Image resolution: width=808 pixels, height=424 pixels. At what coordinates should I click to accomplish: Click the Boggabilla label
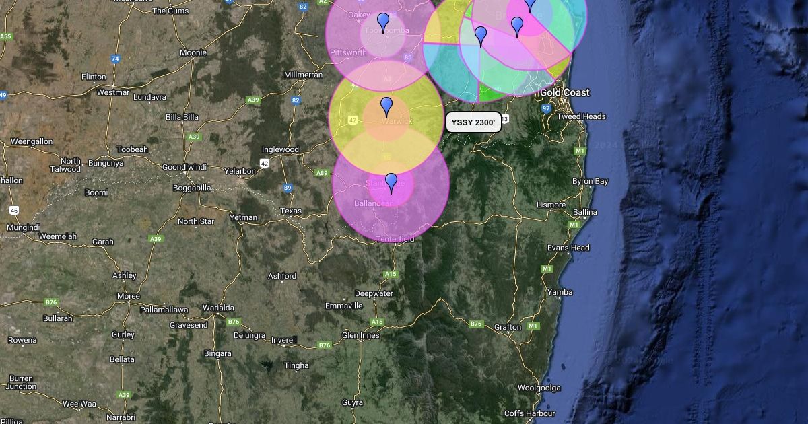click(x=192, y=188)
